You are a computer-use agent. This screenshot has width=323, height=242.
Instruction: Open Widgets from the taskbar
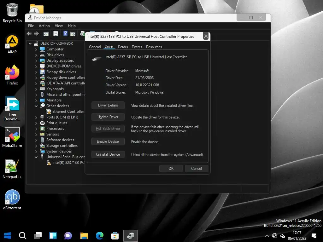(x=53, y=236)
